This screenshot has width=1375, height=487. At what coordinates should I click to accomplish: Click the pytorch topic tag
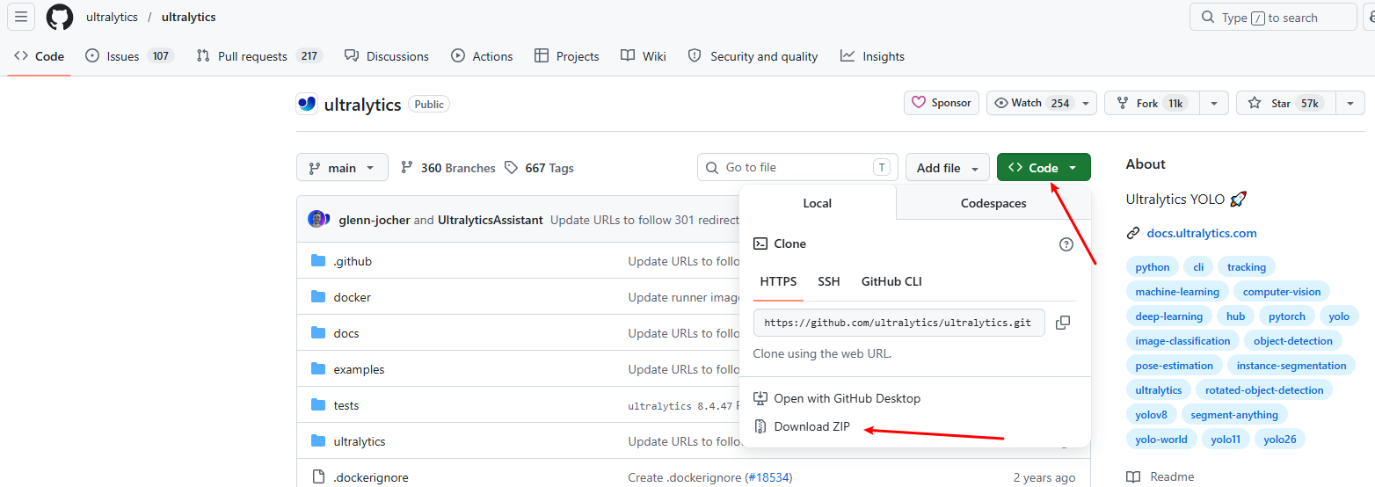point(1287,316)
